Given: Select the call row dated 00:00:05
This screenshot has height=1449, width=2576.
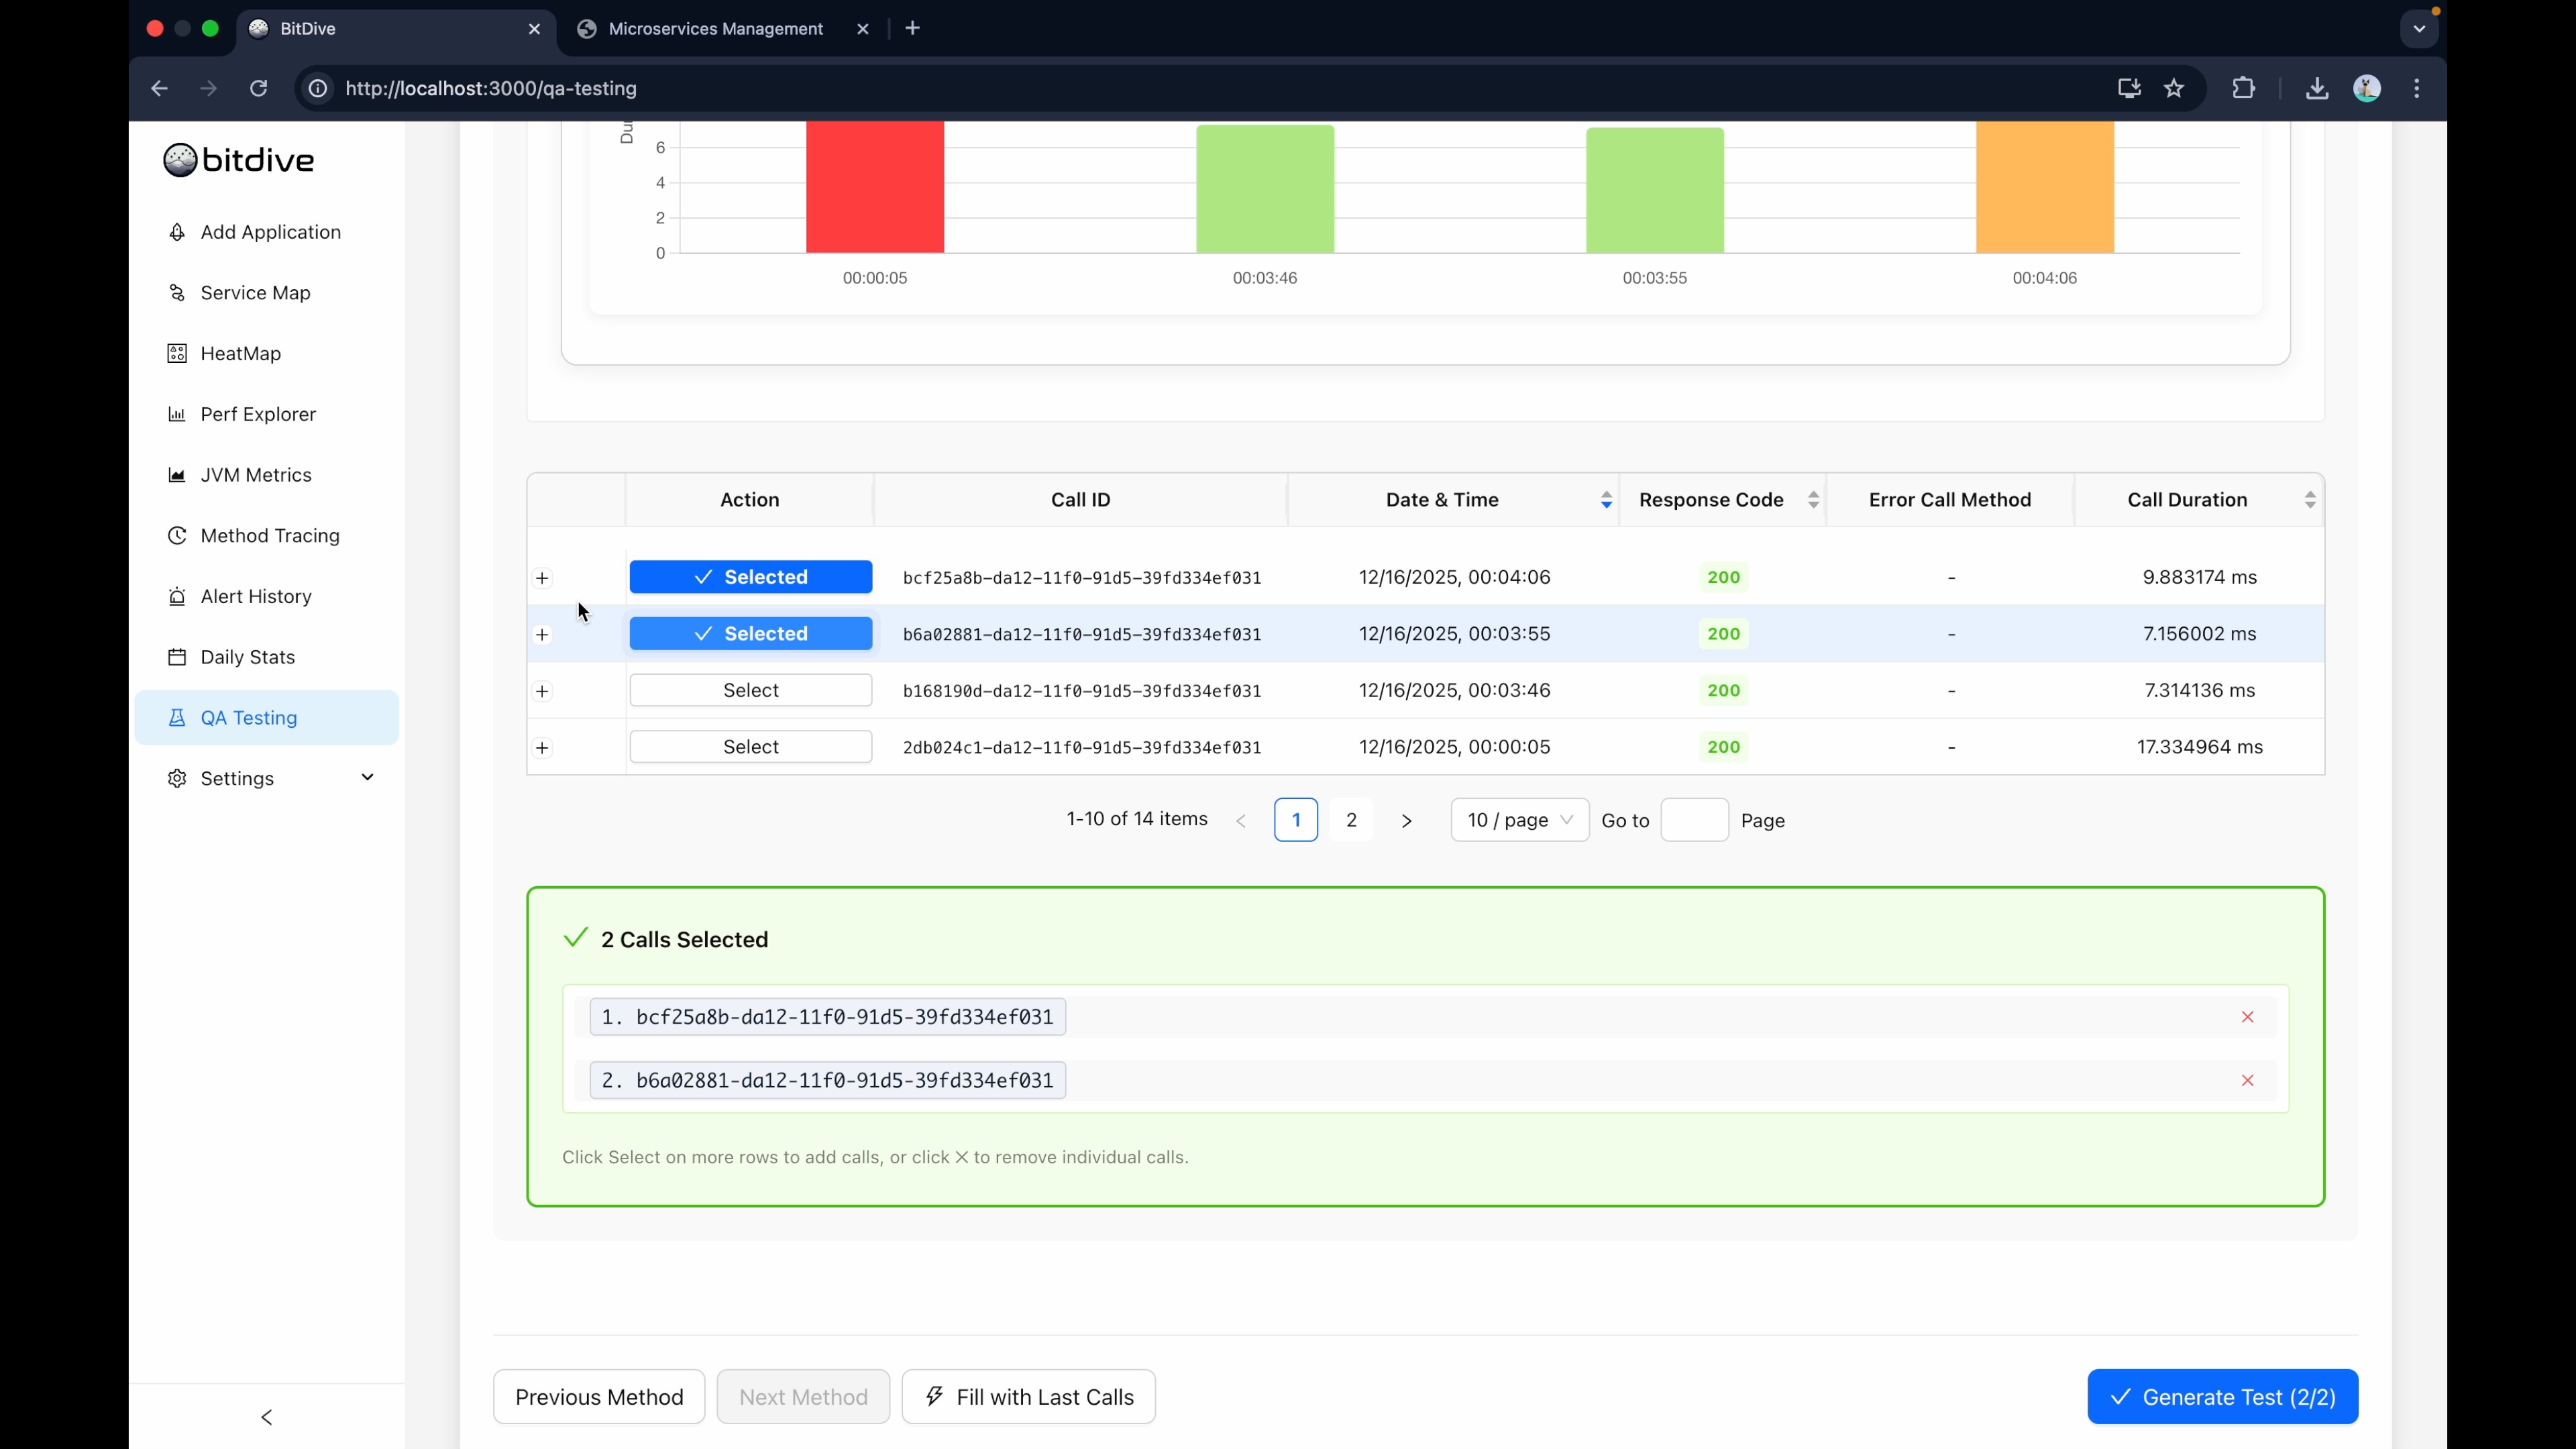Looking at the screenshot, I should (750, 746).
